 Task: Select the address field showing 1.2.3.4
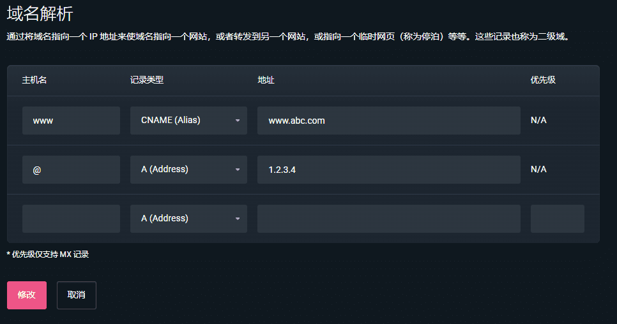[388, 170]
